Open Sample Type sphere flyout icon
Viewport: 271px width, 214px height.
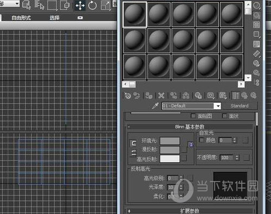256,5
